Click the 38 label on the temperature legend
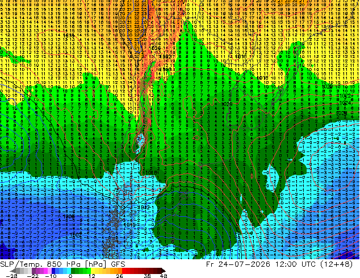Viewport: 360px width, 278px height. point(147,276)
